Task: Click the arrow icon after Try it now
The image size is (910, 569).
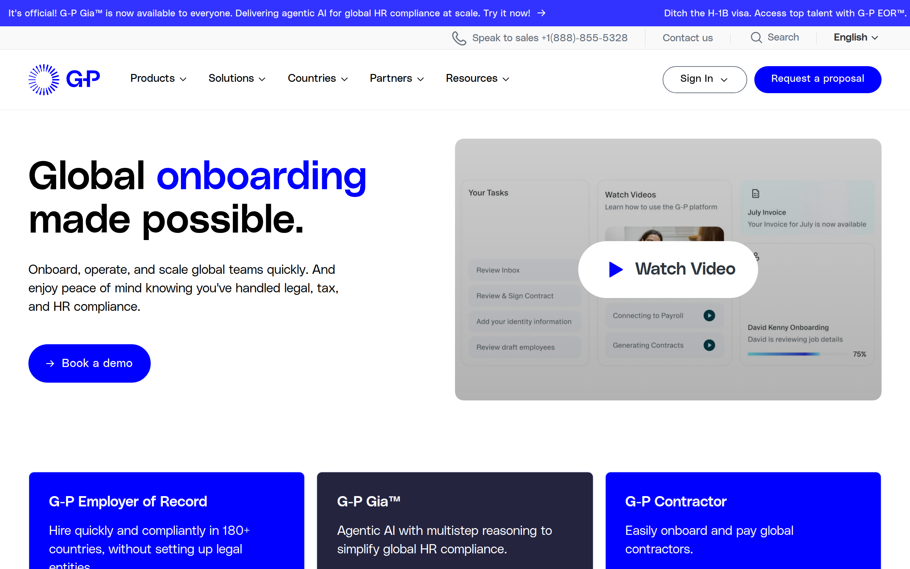Action: coord(541,13)
